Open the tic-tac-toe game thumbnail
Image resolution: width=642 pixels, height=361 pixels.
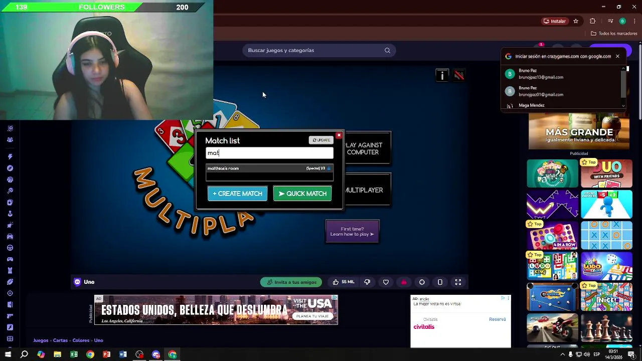606,236
